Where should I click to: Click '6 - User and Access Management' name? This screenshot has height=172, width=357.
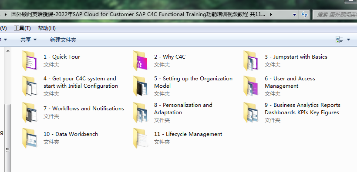[x=290, y=82]
